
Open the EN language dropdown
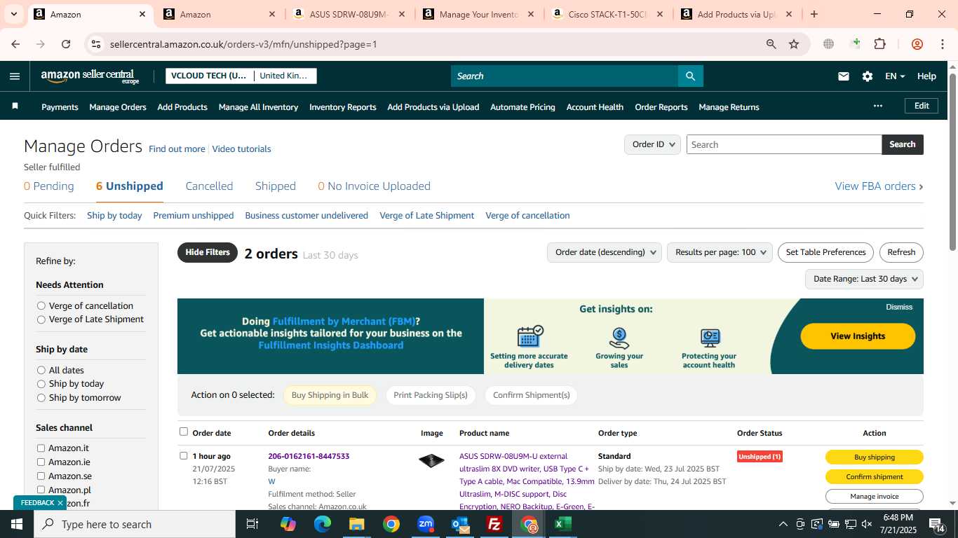[x=895, y=76]
